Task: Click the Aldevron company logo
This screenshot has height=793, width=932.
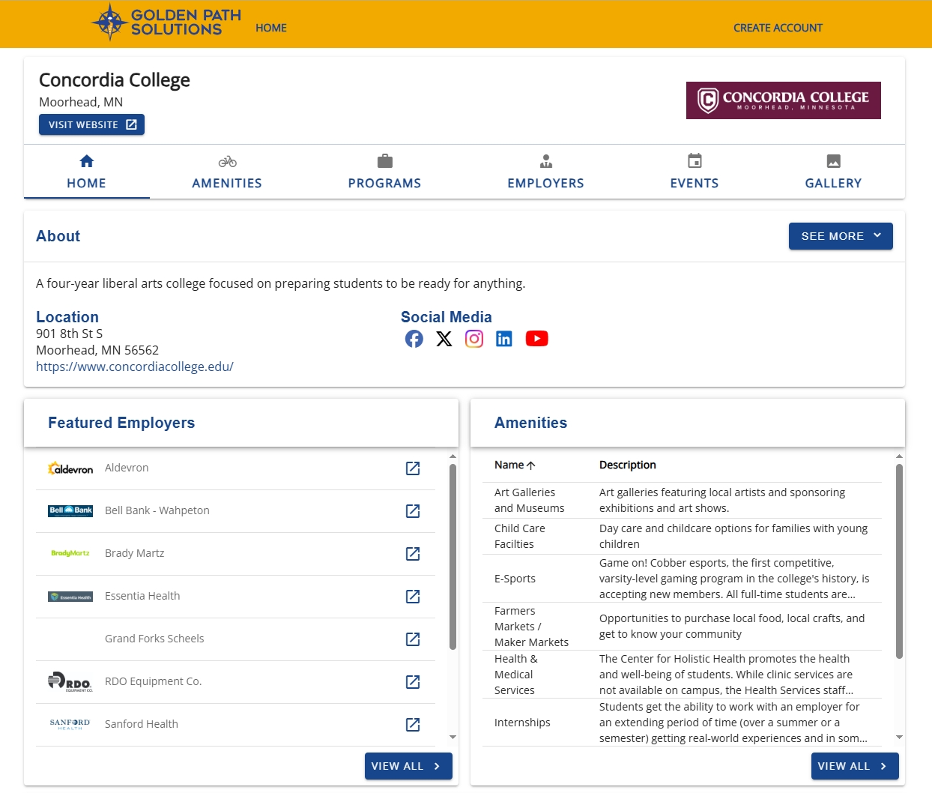Action: pyautogui.click(x=70, y=468)
